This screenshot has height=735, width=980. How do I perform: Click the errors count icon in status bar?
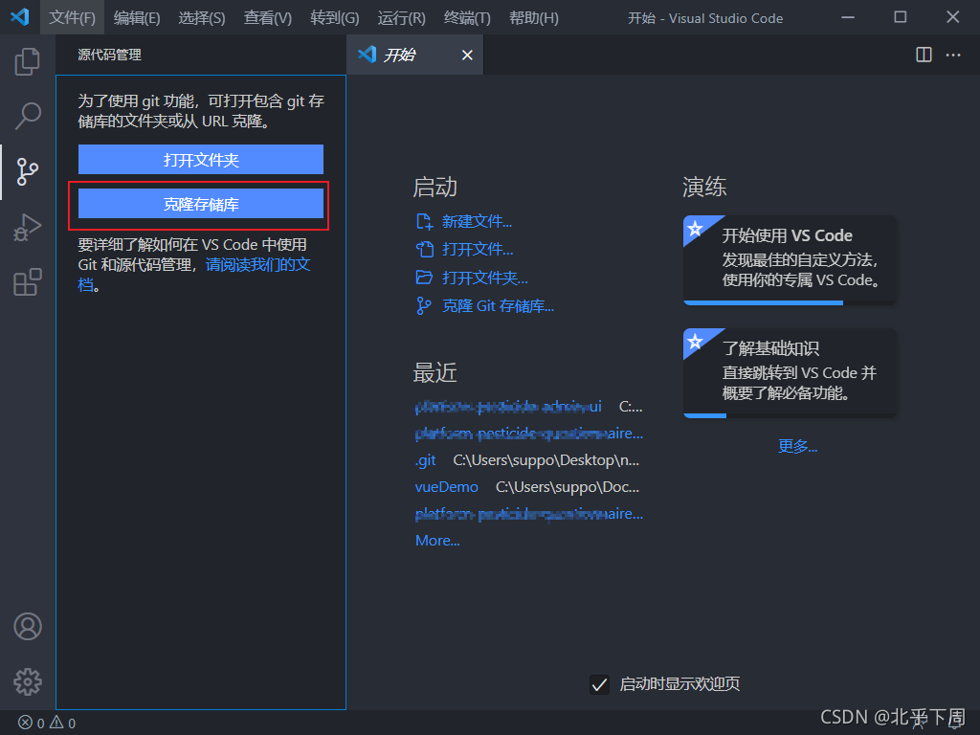tap(25, 724)
